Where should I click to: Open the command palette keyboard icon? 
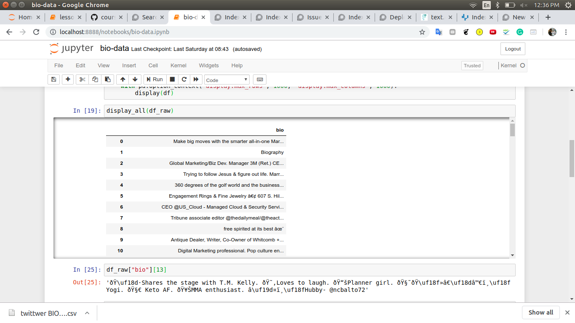[x=260, y=79]
